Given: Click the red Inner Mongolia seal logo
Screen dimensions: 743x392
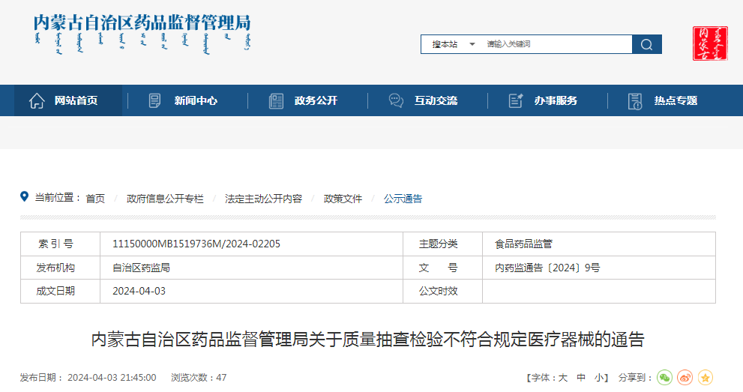Looking at the screenshot, I should [x=709, y=43].
